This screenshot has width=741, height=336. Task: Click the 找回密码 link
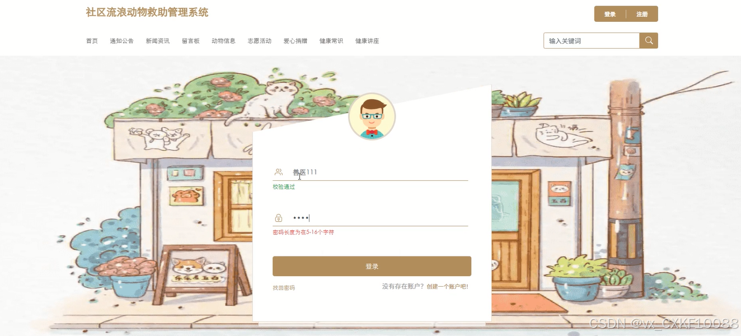pos(284,288)
